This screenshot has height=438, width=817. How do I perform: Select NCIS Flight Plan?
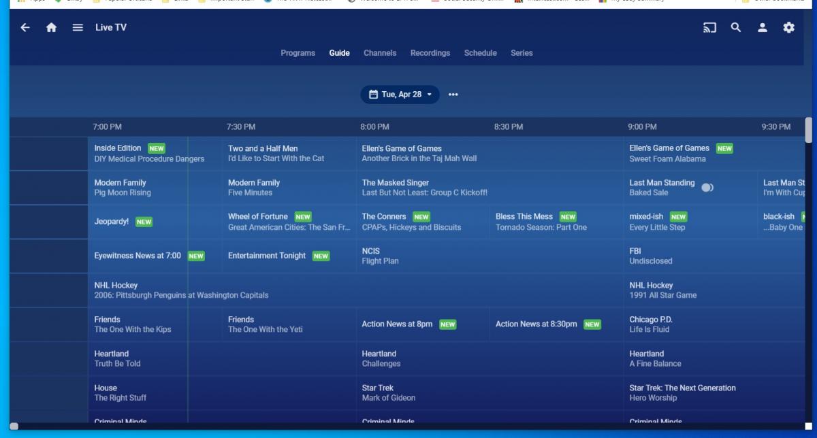click(490, 256)
